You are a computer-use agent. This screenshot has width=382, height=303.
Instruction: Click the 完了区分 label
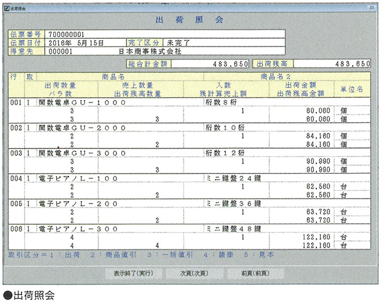(x=144, y=43)
